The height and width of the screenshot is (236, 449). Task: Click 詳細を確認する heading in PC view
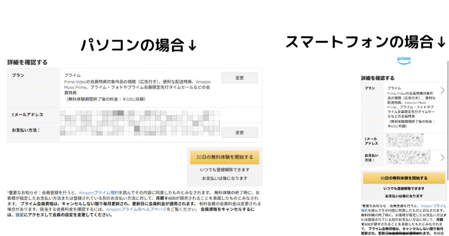[28, 62]
